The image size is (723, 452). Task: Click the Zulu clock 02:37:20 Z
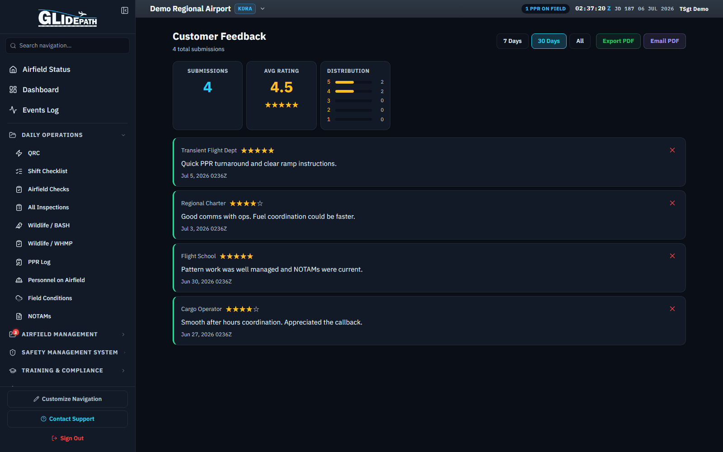click(593, 9)
